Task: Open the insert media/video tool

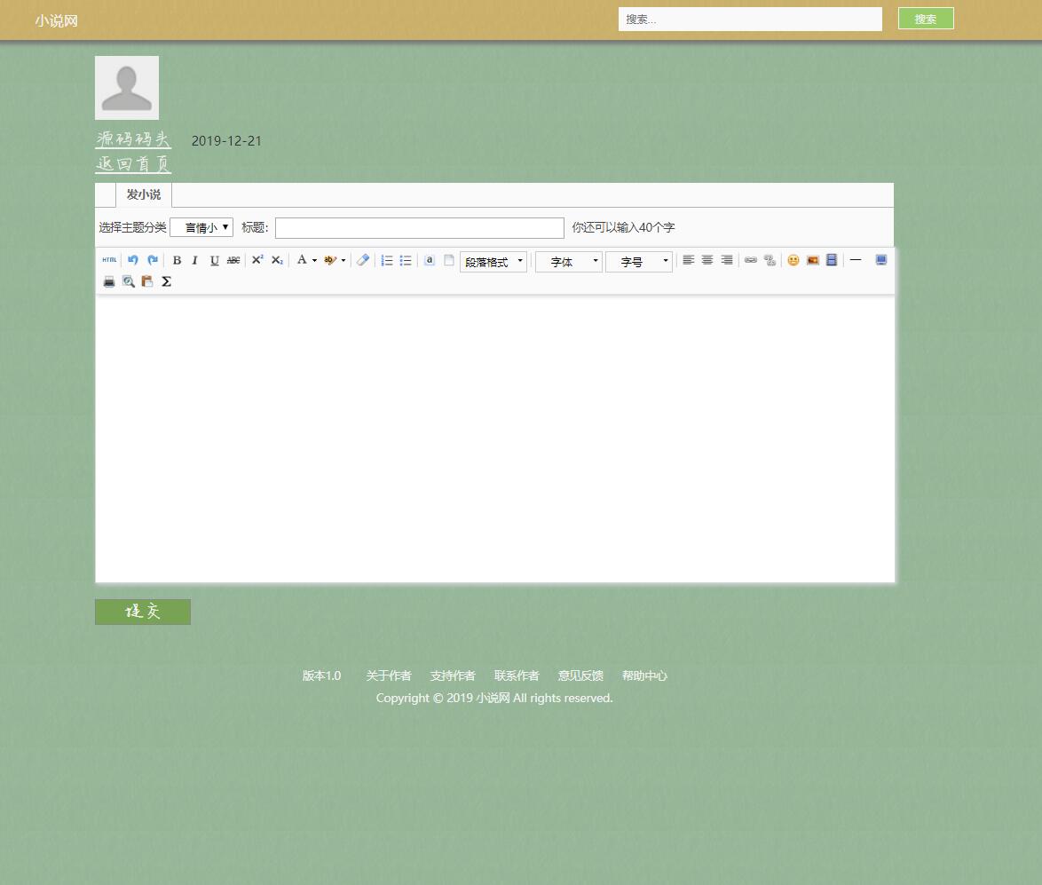Action: 831,260
